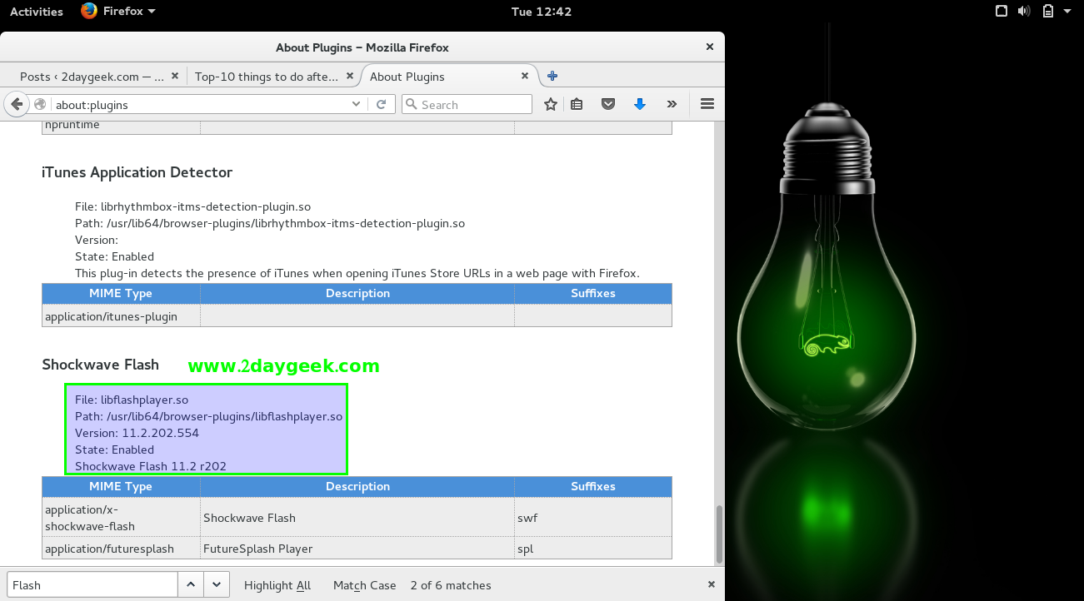Open the Pocket icon
Image resolution: width=1084 pixels, height=601 pixels.
click(x=608, y=104)
